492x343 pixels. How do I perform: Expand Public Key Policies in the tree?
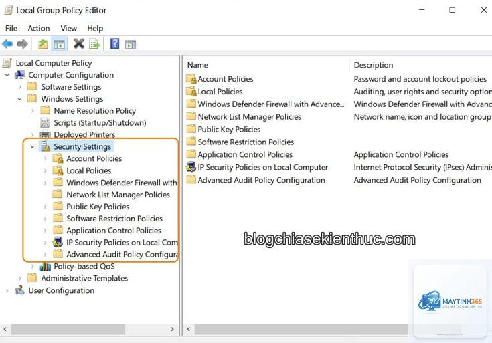click(46, 207)
